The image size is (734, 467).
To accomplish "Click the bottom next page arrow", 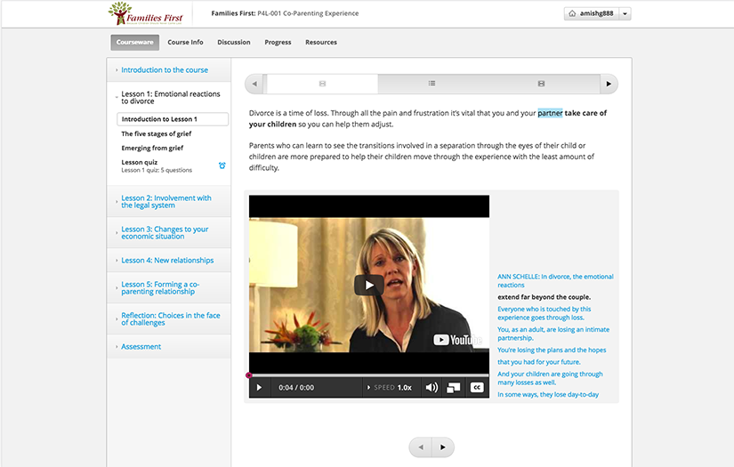I will pyautogui.click(x=443, y=447).
